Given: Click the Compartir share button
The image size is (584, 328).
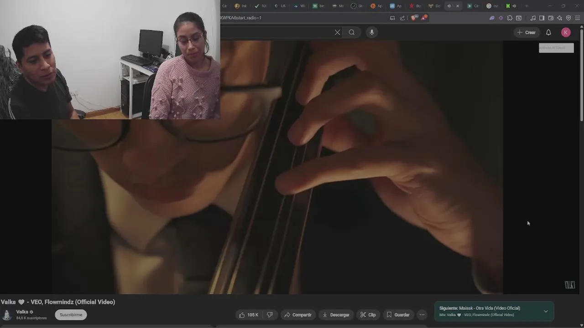Looking at the screenshot, I should coord(297,315).
